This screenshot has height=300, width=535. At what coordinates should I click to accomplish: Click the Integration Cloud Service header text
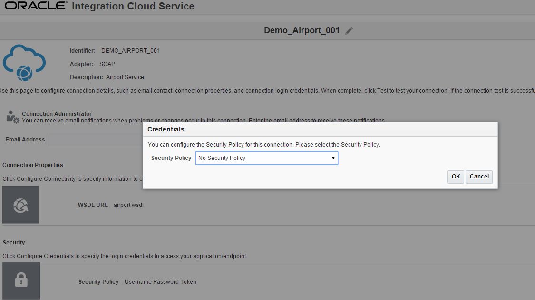[x=133, y=6]
